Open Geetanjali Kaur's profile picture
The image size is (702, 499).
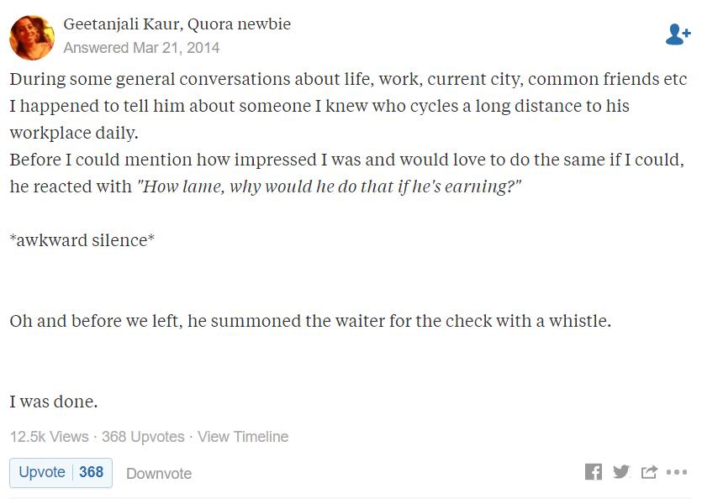(32, 38)
